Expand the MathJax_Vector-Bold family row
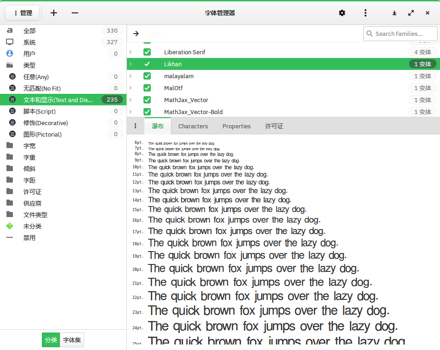 (131, 112)
